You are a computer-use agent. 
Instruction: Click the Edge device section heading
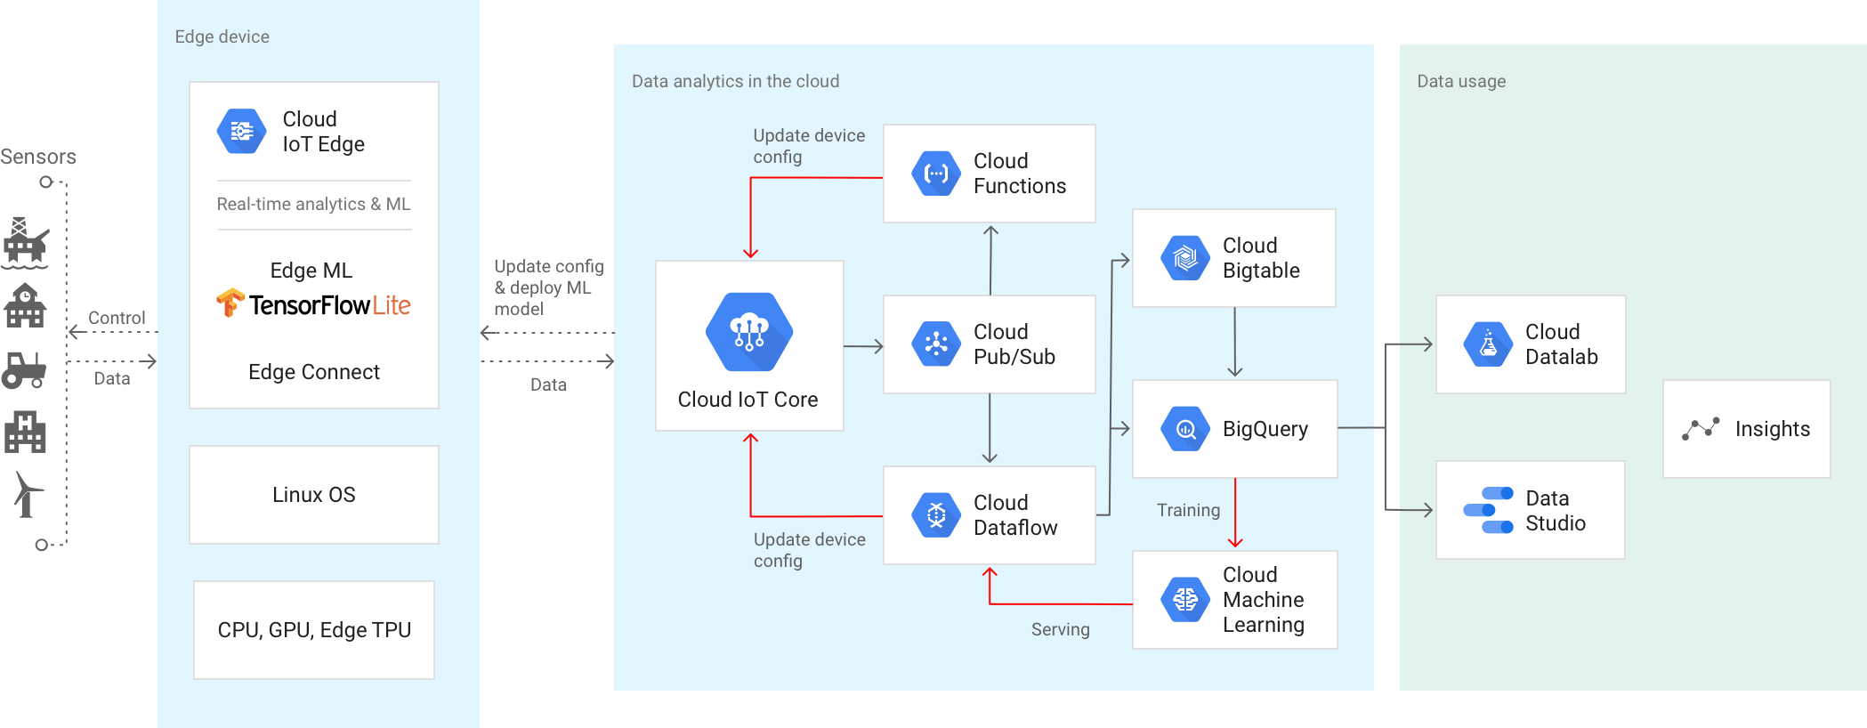[x=222, y=36]
